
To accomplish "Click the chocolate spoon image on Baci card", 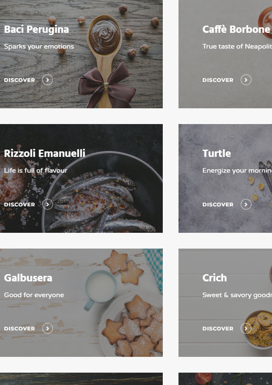I will tap(105, 61).
